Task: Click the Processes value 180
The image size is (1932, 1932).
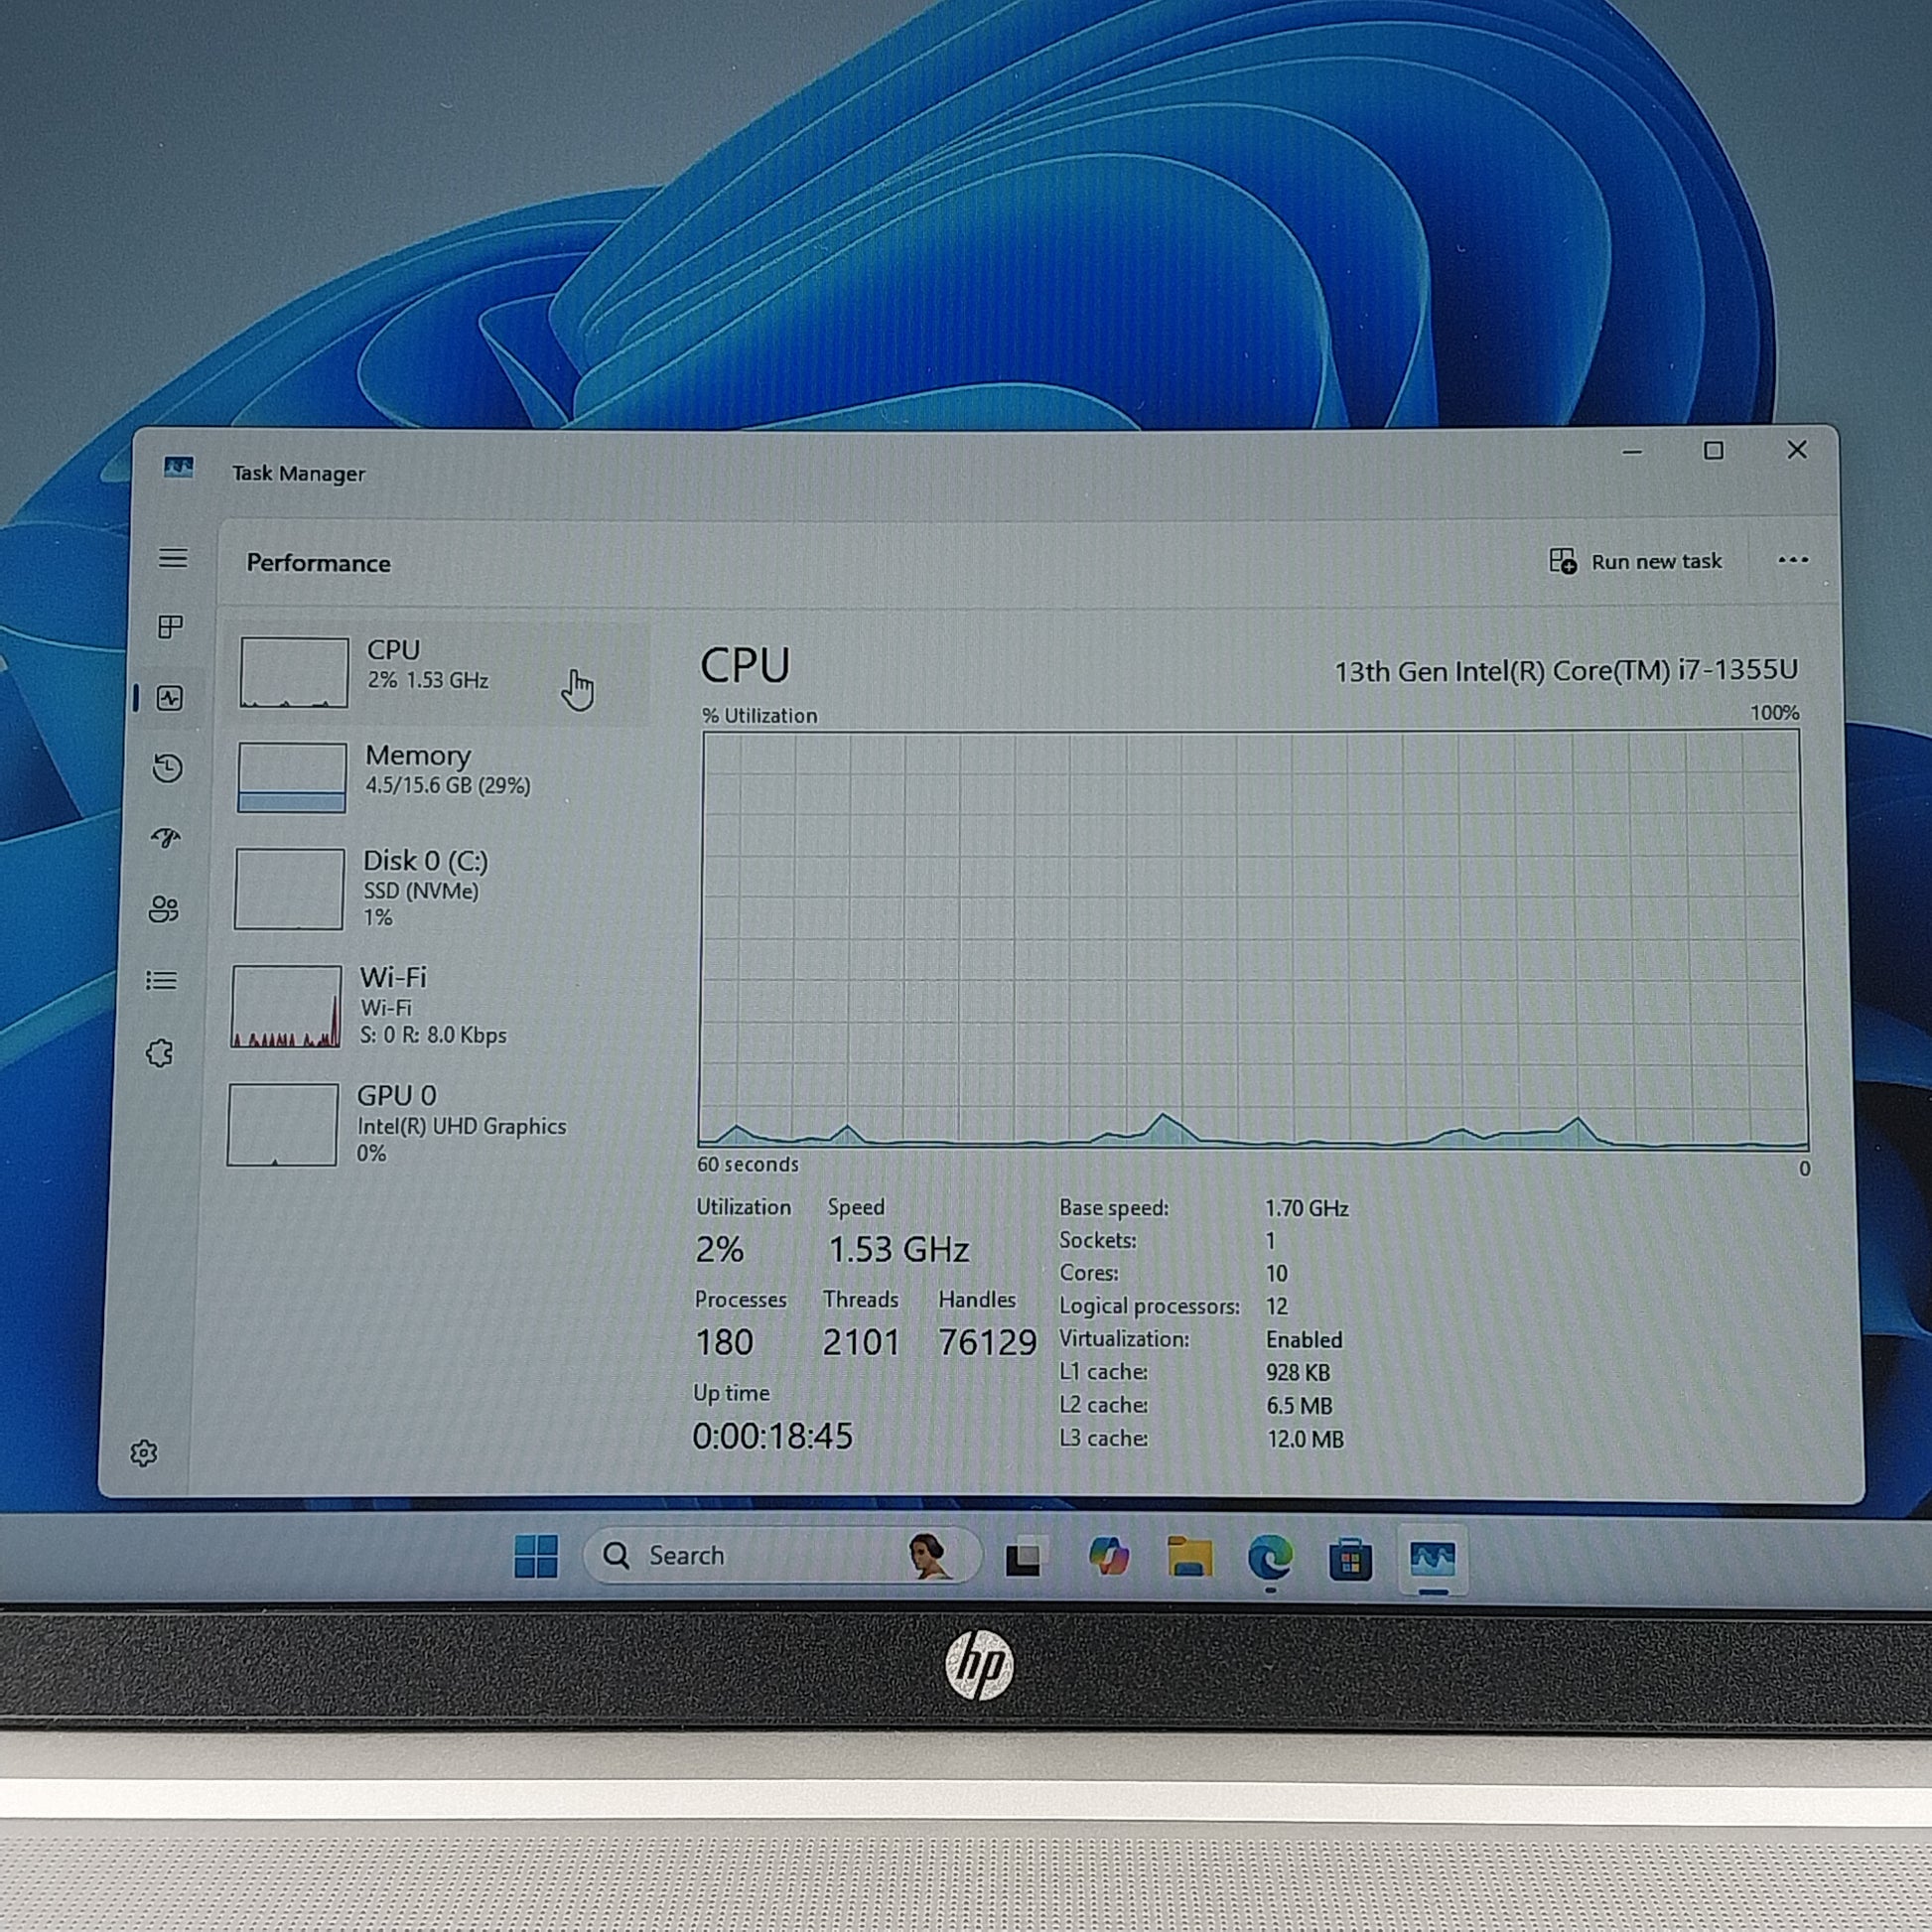Action: (x=724, y=1342)
